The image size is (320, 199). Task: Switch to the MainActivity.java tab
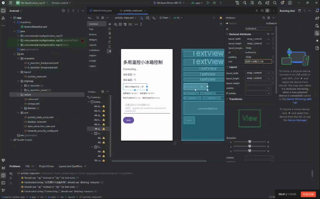click(101, 10)
